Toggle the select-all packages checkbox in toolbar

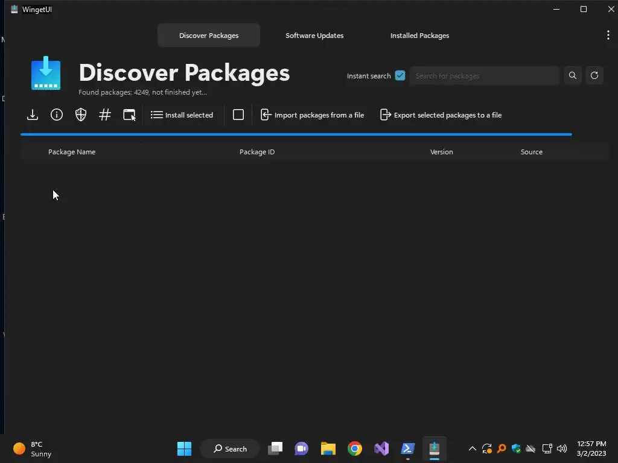238,115
